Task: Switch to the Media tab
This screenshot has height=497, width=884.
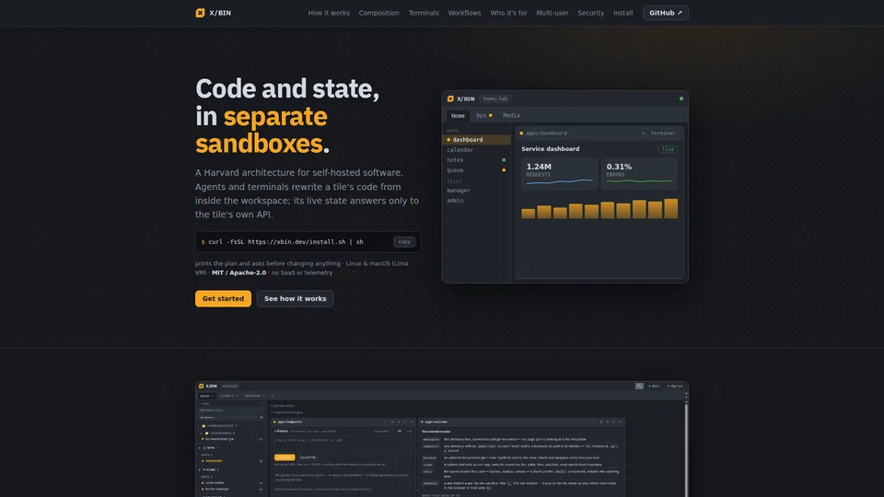Action: (511, 116)
